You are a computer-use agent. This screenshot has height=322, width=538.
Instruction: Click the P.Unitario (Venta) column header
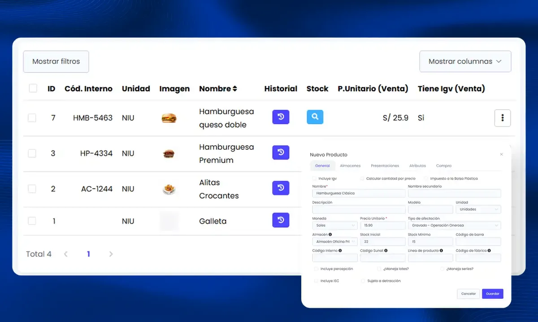tap(373, 89)
